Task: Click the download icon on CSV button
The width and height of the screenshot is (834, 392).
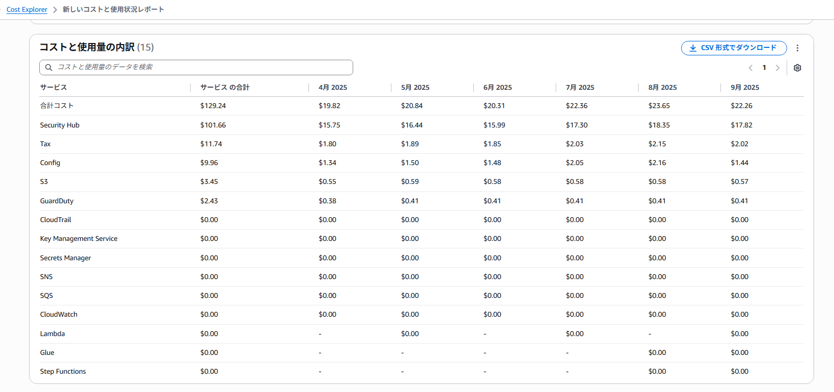Action: point(693,48)
